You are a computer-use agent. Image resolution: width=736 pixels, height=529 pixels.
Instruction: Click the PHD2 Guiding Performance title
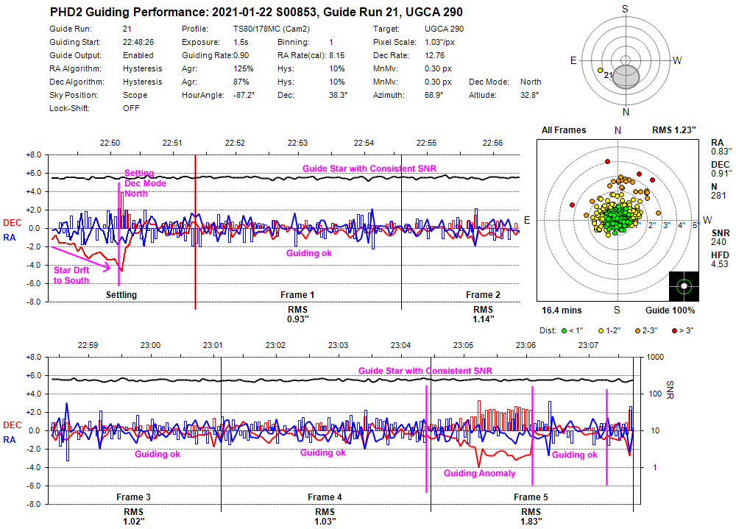point(256,13)
